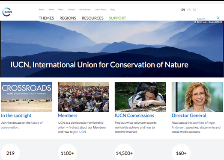Open the Crossroads blog thumbnail
Image resolution: width=224 pixels, height=160 pixels.
[x=27, y=97]
